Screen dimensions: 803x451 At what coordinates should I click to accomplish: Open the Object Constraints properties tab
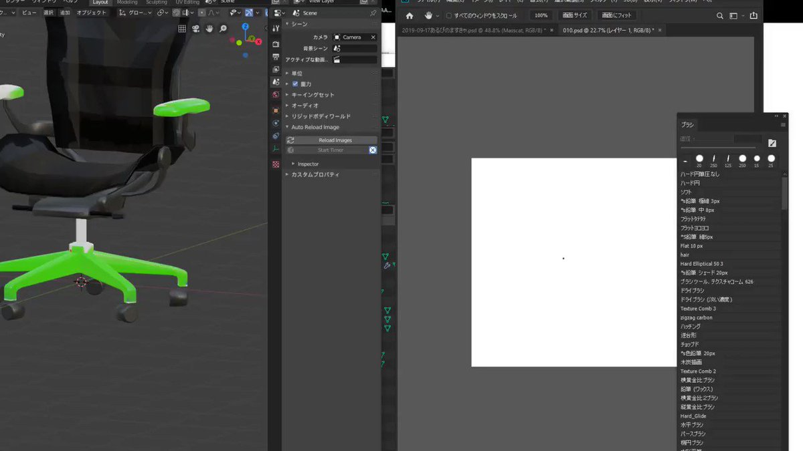click(276, 136)
